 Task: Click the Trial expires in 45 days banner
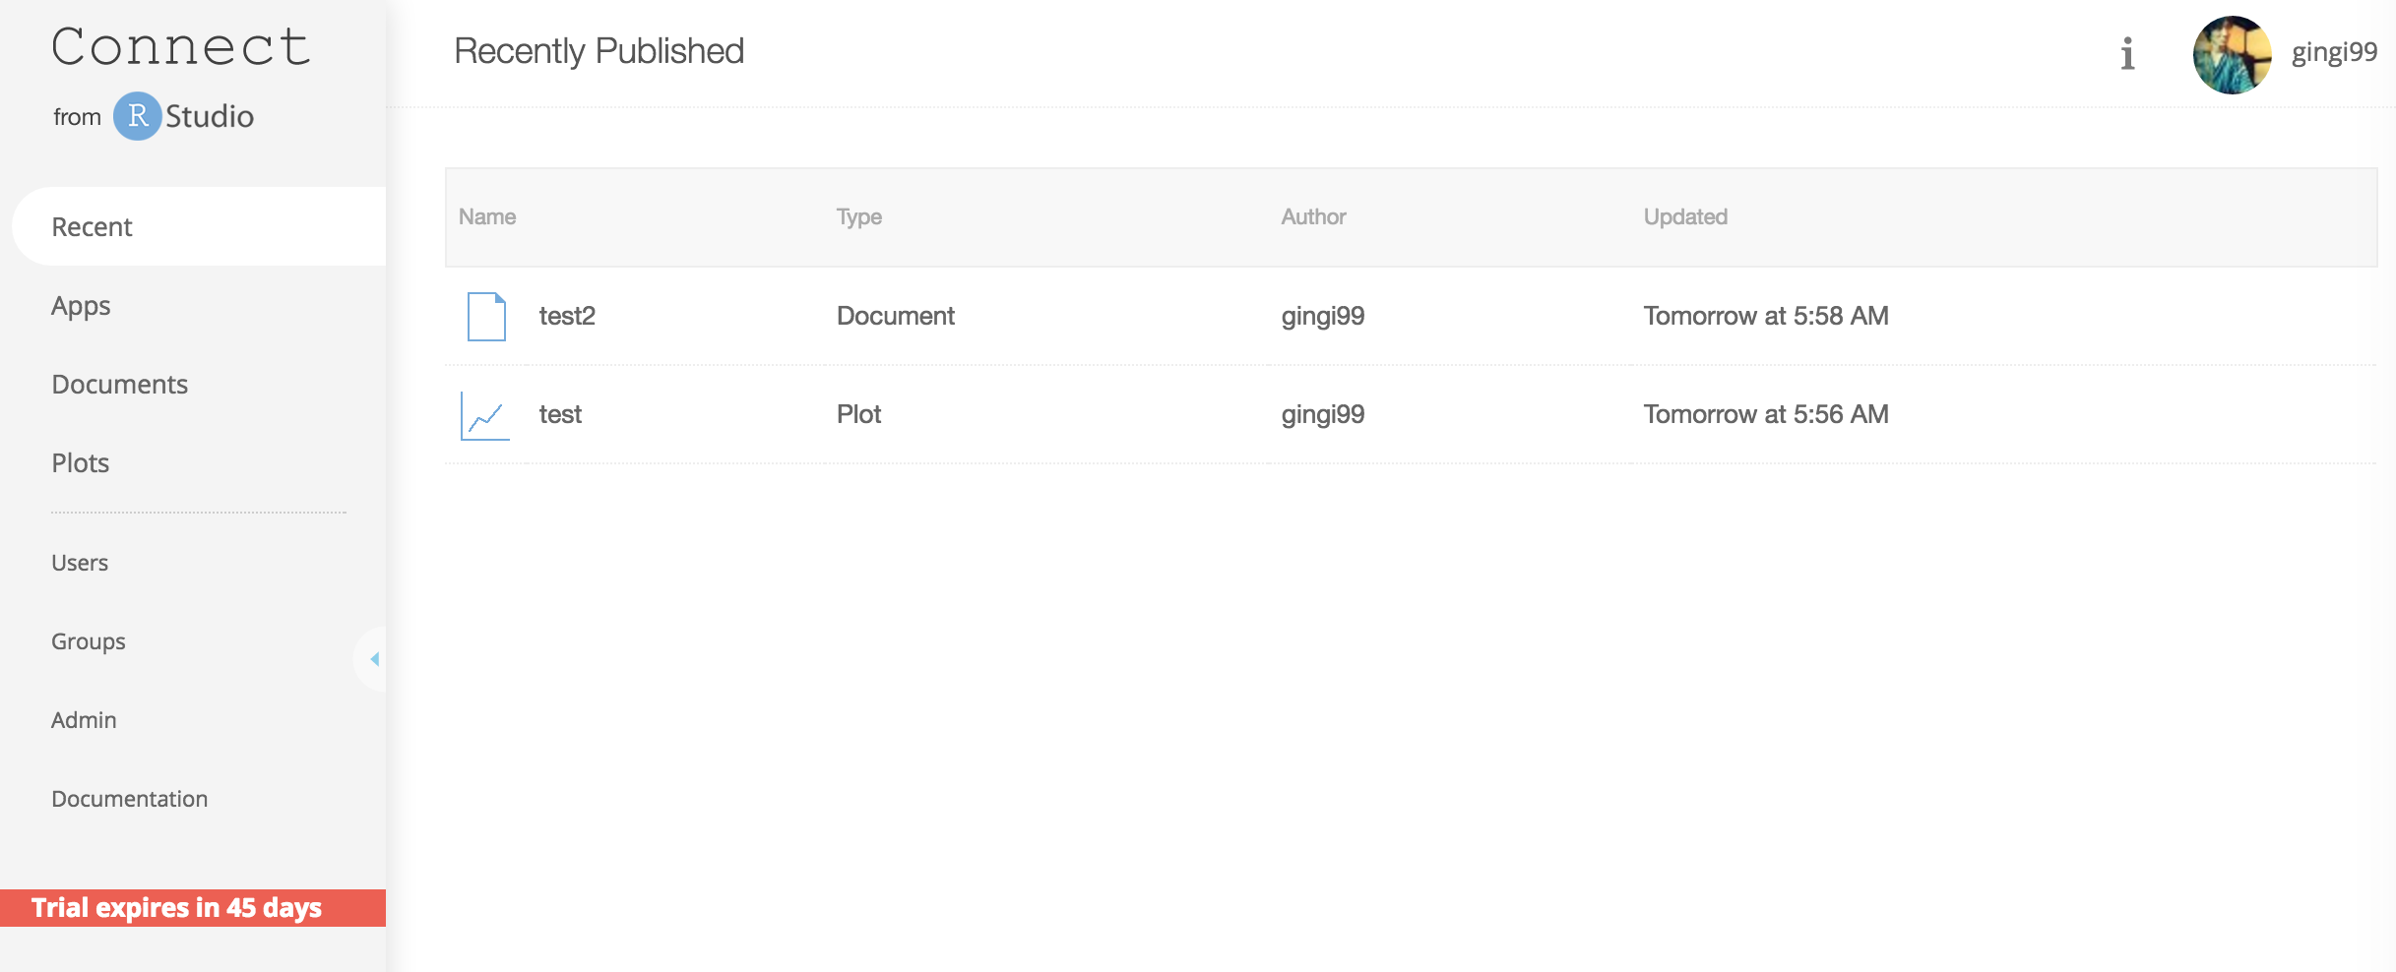point(178,907)
